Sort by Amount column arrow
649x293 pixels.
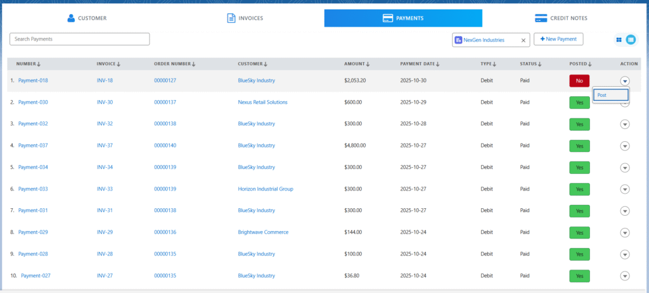point(368,64)
